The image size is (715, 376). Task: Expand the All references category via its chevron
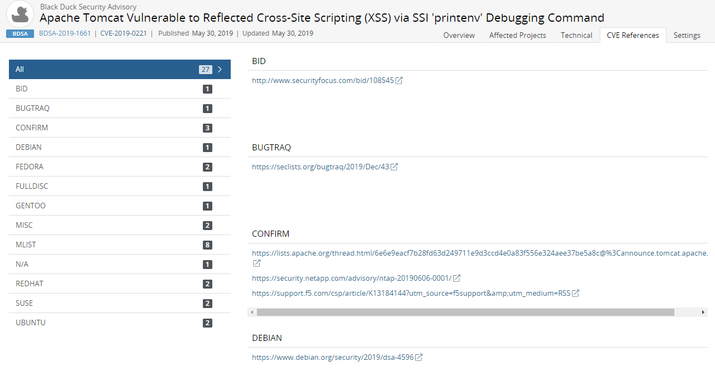[220, 69]
